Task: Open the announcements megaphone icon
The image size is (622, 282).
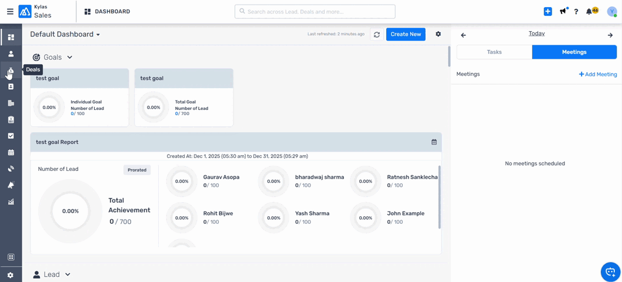Action: (x=563, y=11)
